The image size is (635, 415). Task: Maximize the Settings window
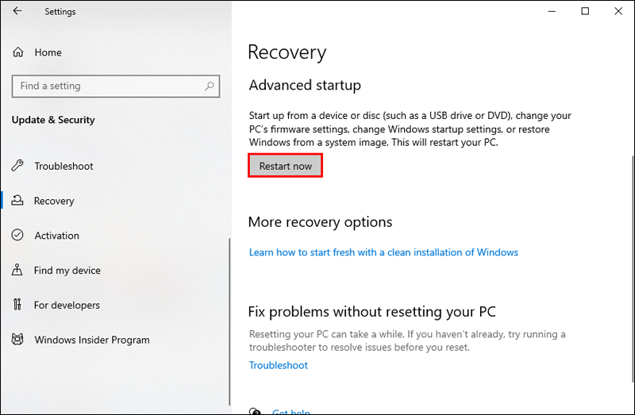[585, 11]
